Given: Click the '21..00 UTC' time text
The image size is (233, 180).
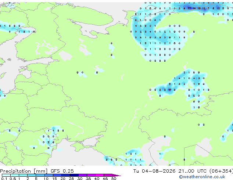Looking at the screenshot, I should [193, 171].
